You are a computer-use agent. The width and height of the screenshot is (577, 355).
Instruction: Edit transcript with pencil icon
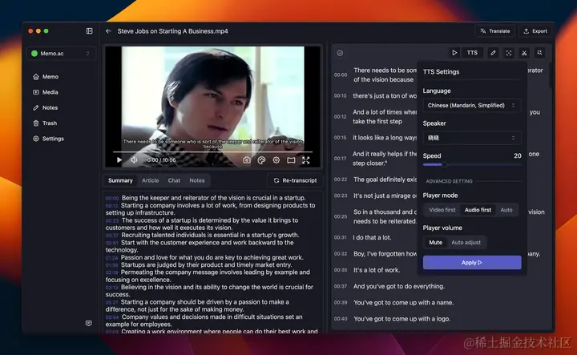pos(493,53)
